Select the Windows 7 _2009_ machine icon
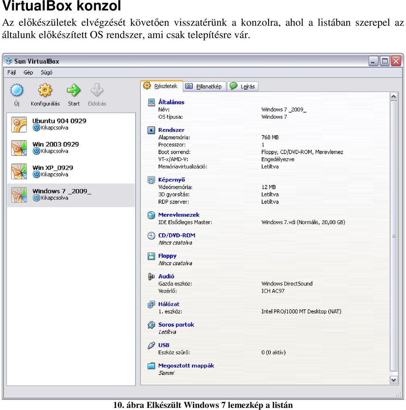Image resolution: width=406 pixels, height=410 pixels. 19,195
